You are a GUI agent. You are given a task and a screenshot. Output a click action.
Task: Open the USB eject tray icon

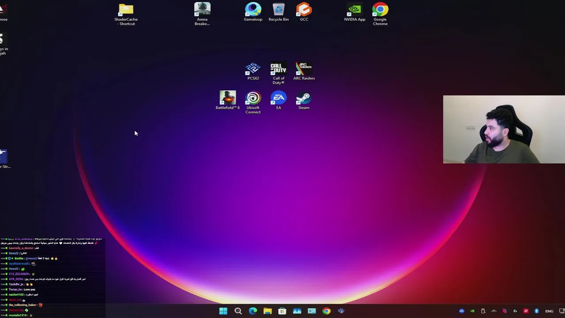[x=483, y=311]
